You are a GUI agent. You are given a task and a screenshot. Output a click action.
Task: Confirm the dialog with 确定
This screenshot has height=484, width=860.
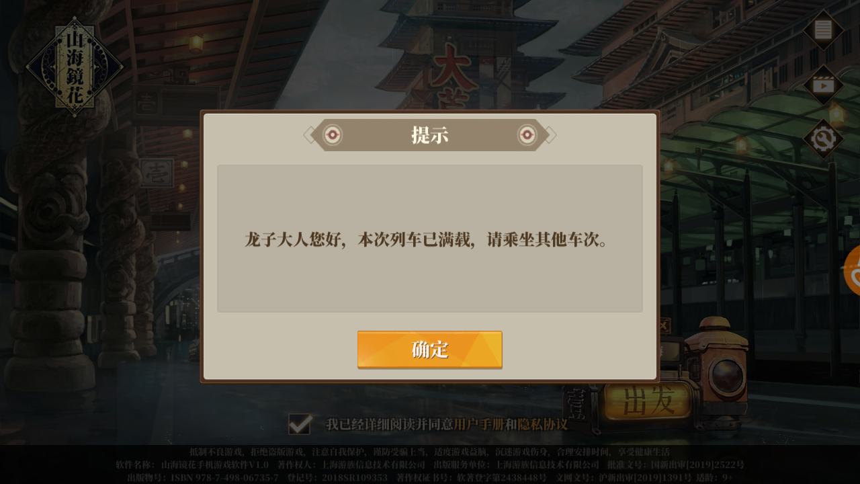[430, 350]
